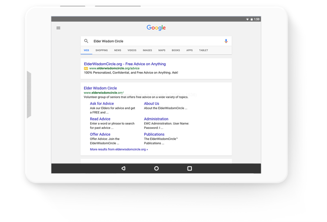The height and width of the screenshot is (222, 327).
Task: Tap the search magnifier icon
Action: coord(86,41)
